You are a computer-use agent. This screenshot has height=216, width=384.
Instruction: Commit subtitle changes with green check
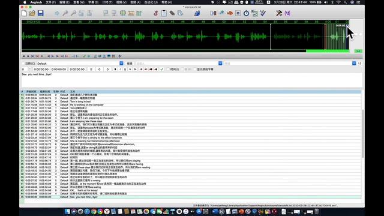161,70
